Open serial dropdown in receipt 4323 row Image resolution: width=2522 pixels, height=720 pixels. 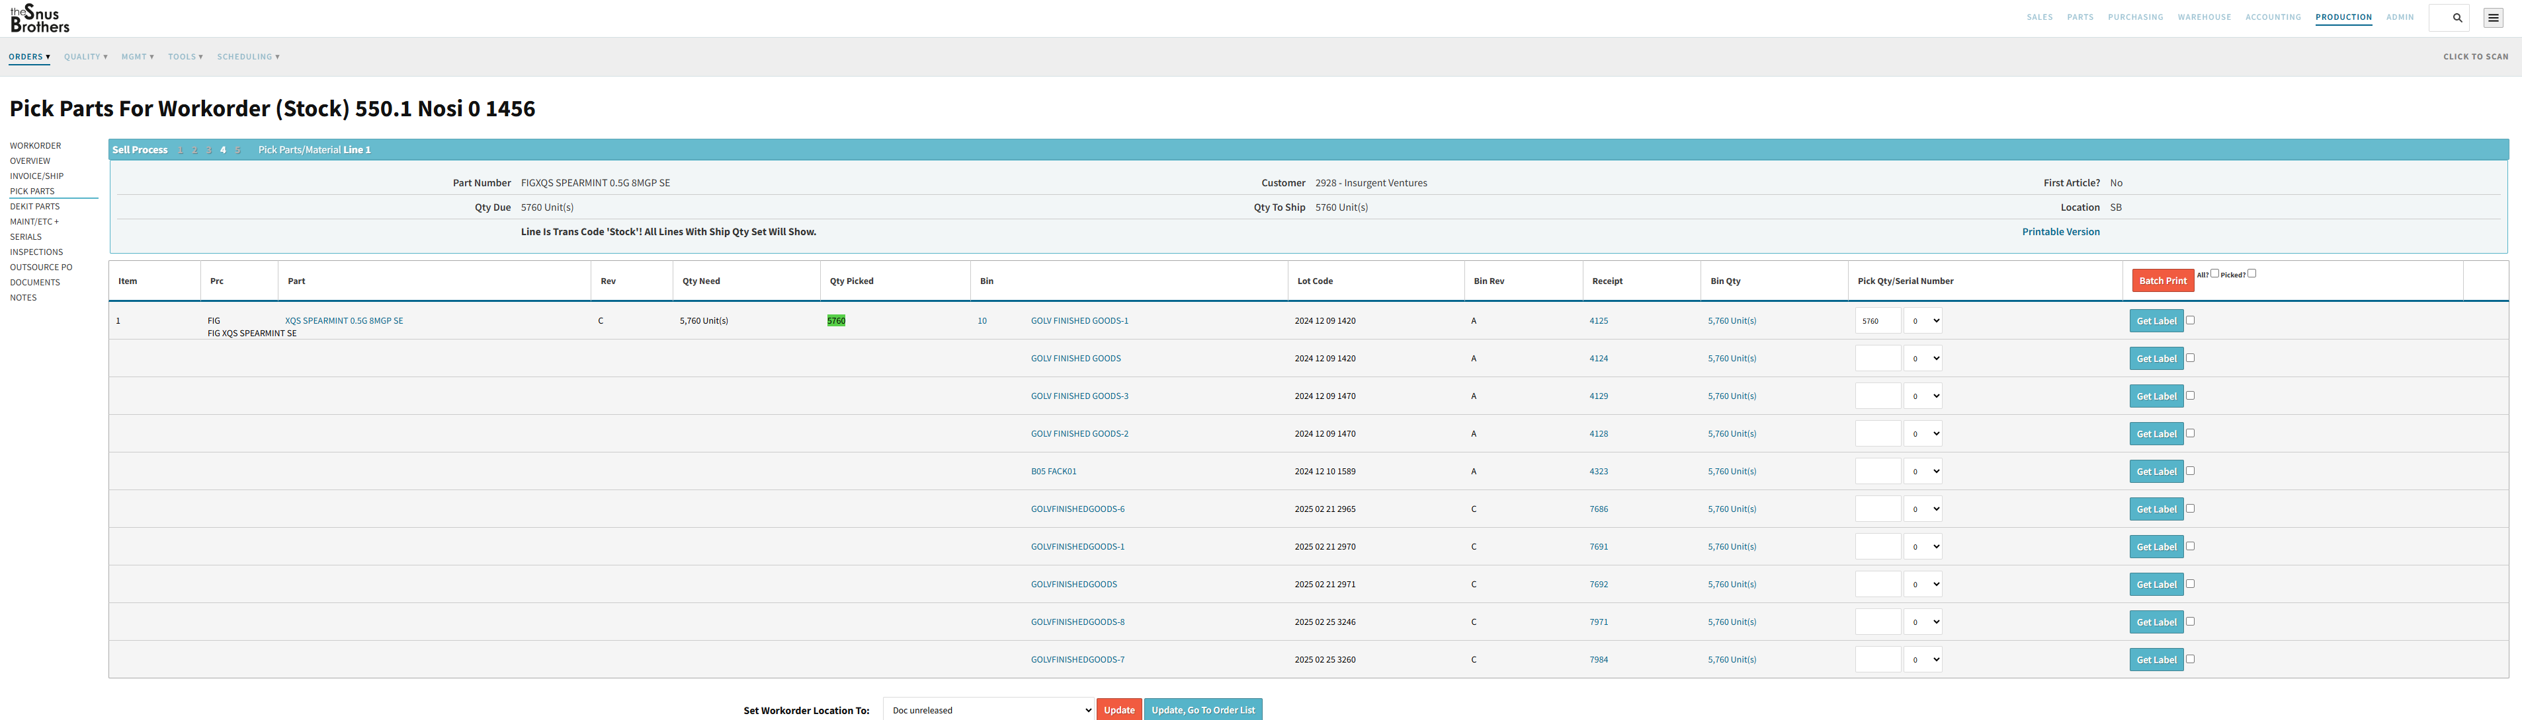1923,472
